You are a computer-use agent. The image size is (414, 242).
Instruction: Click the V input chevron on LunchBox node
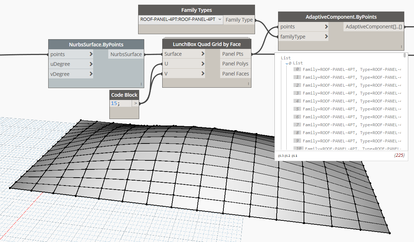[203, 74]
